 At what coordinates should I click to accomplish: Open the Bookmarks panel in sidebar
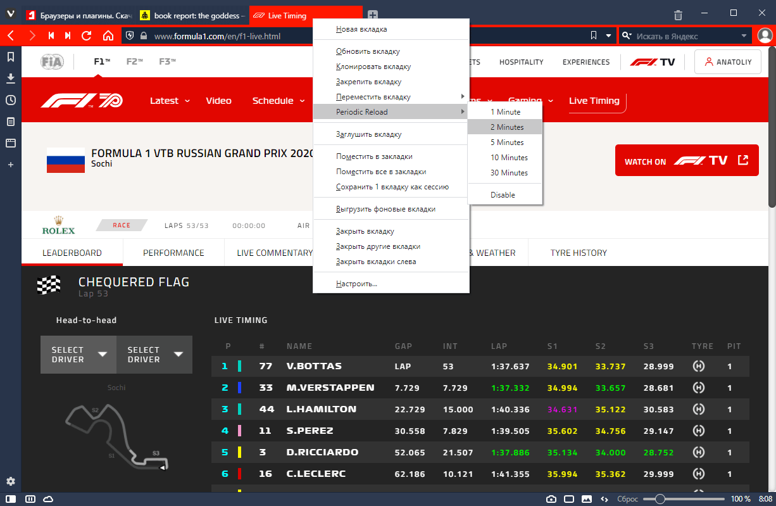pos(11,57)
